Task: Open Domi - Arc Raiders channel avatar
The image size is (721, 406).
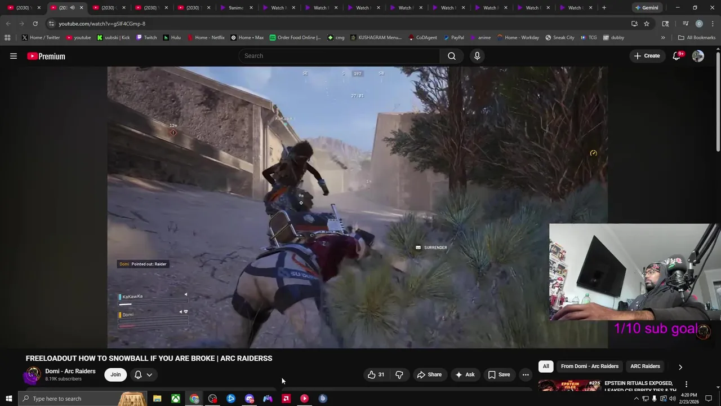Action: point(33,374)
